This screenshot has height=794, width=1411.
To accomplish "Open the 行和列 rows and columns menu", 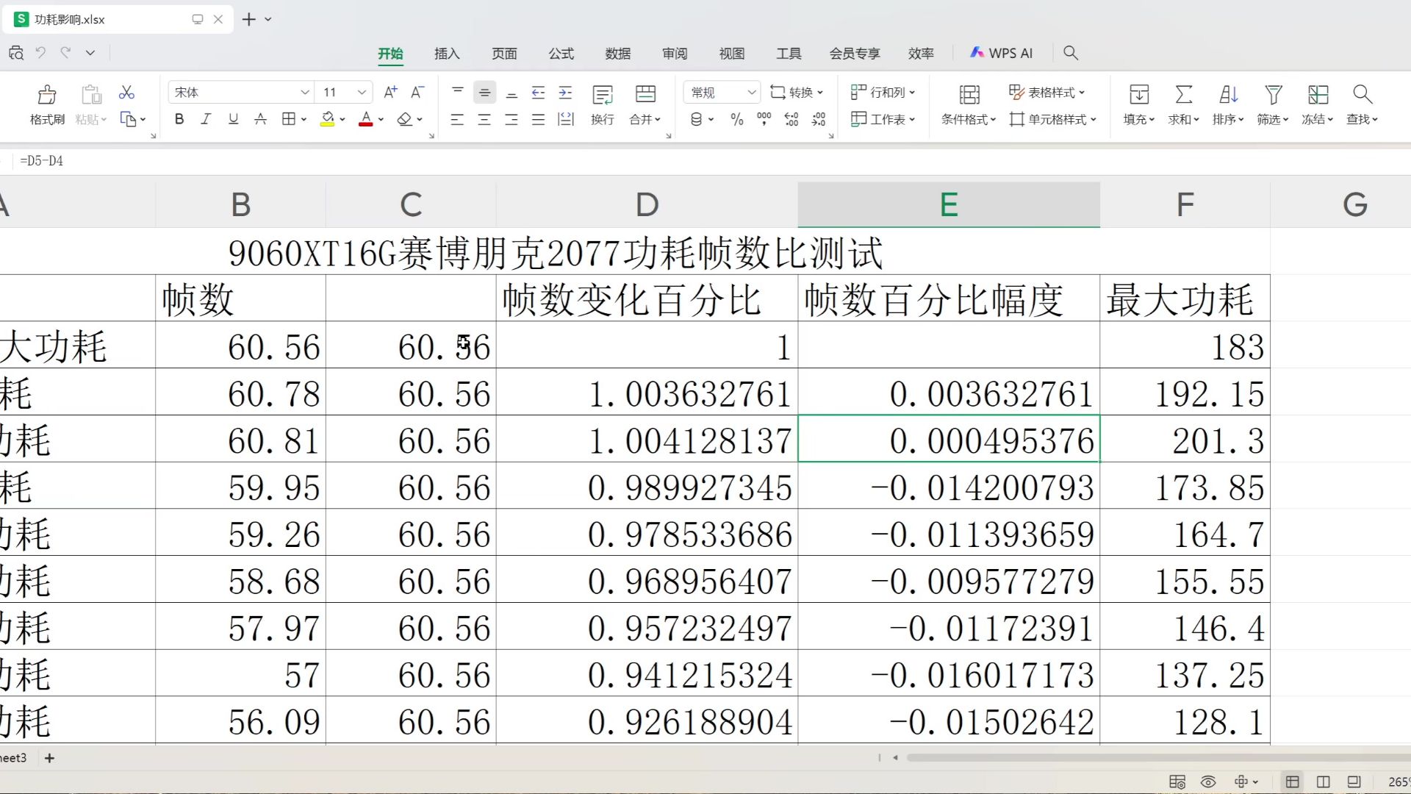I will tap(883, 92).
